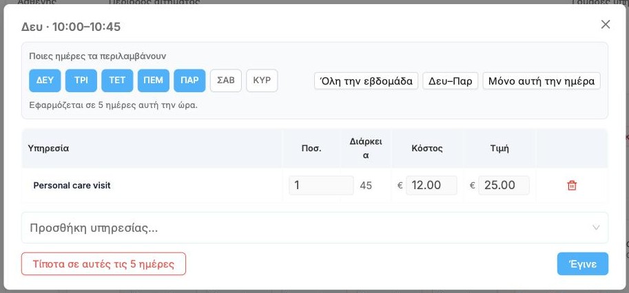Click the Τιμή field showing 25.00

coord(504,185)
